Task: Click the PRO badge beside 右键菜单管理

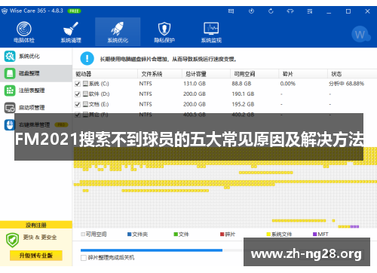Action: tap(61, 124)
